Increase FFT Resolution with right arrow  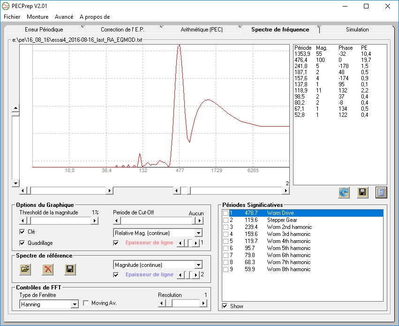(x=203, y=303)
